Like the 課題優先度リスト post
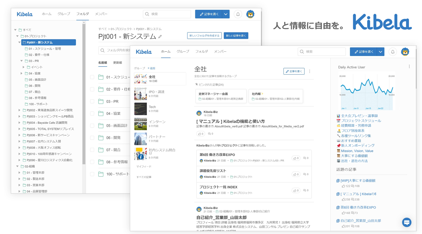 296,174
